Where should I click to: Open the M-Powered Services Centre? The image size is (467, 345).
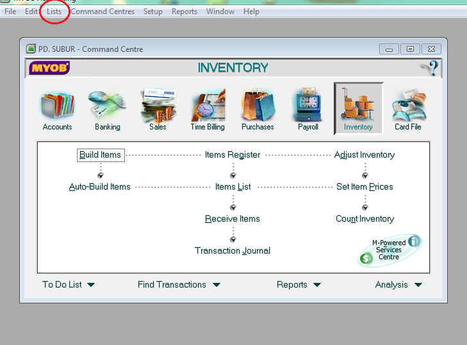pyautogui.click(x=389, y=250)
